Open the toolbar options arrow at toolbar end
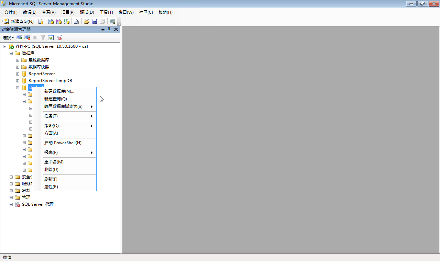The width and height of the screenshot is (440, 261). pos(119,23)
